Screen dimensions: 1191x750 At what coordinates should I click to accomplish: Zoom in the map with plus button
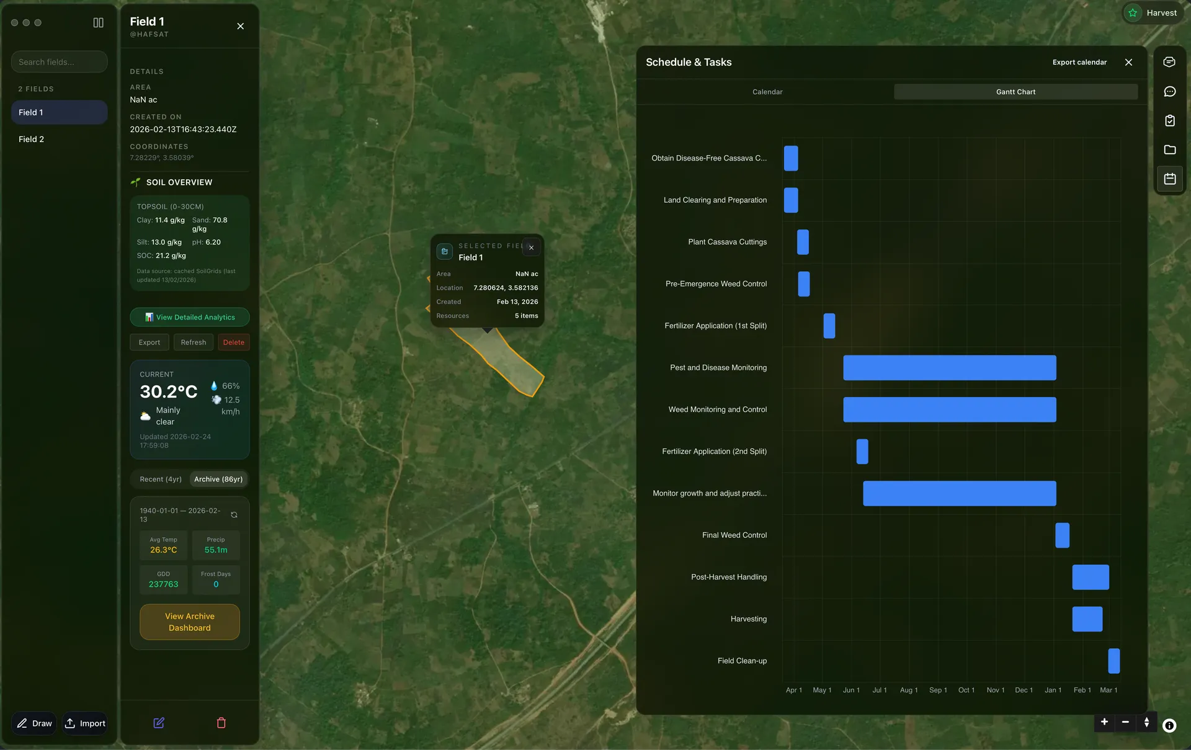[x=1104, y=722]
